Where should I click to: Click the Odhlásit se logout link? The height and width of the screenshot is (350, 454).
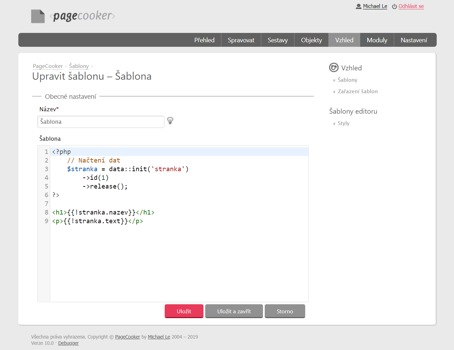411,6
